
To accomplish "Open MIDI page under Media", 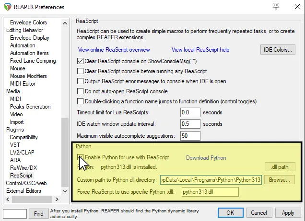I will click(15, 99).
